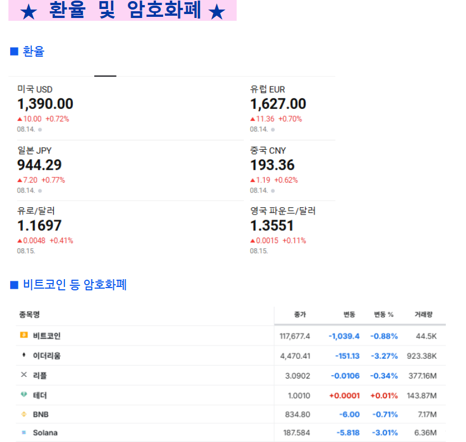The height and width of the screenshot is (442, 466).
Task: Click USD value 1,390.00
Action: [45, 104]
